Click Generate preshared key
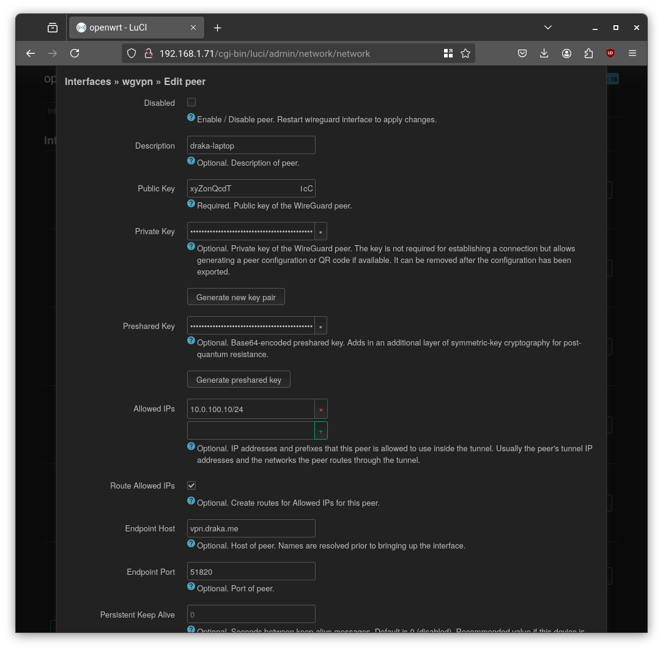The image size is (663, 650). click(x=239, y=379)
